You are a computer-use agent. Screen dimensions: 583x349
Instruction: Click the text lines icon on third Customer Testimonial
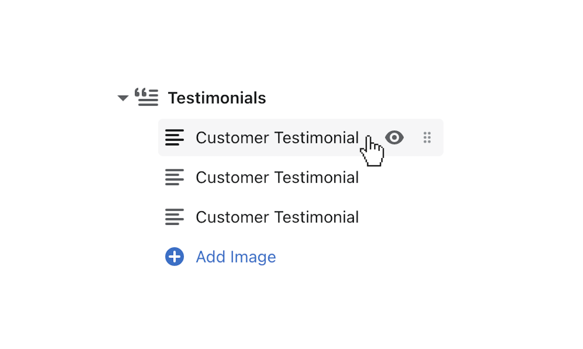[x=175, y=217]
